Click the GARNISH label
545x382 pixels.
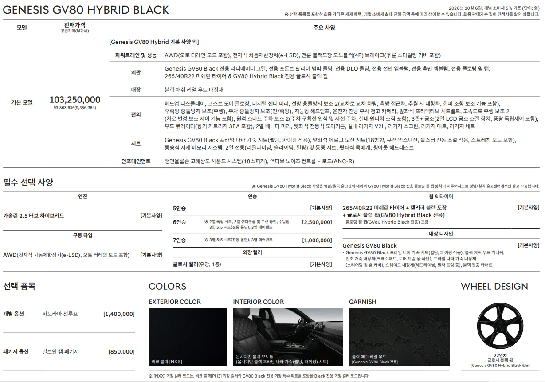pos(363,302)
